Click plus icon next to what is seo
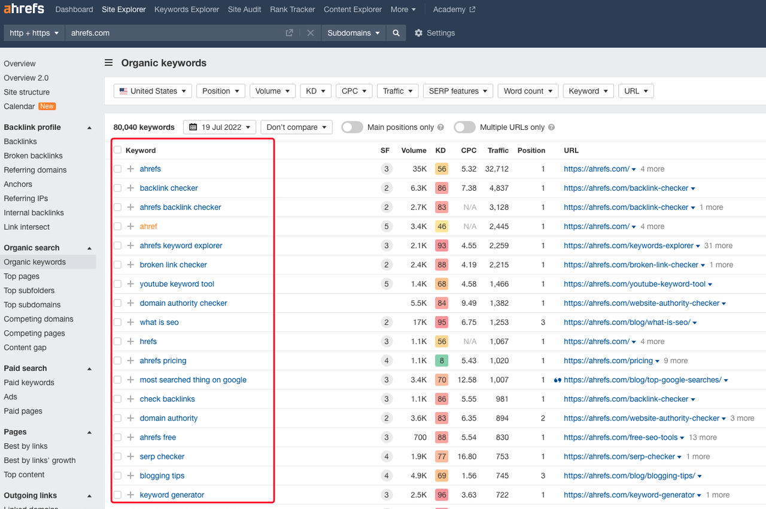 (x=130, y=322)
